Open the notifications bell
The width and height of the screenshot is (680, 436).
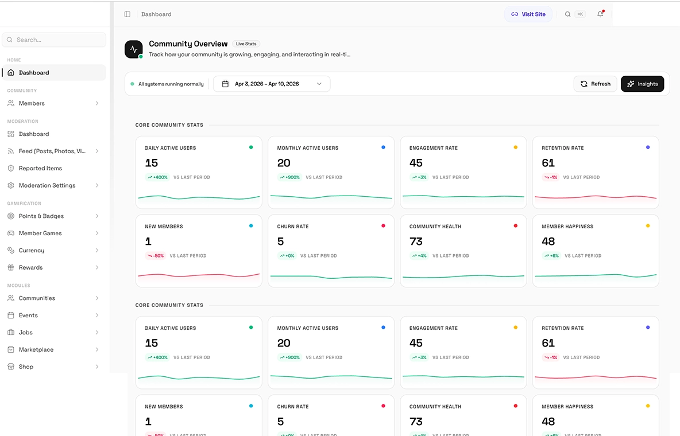point(600,14)
